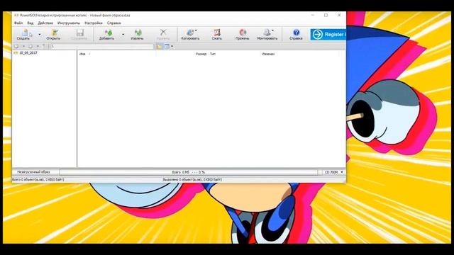This screenshot has height=255, width=454.
Task: Open the dropdown arrow beside Добавить
Action: pyautogui.click(x=123, y=35)
